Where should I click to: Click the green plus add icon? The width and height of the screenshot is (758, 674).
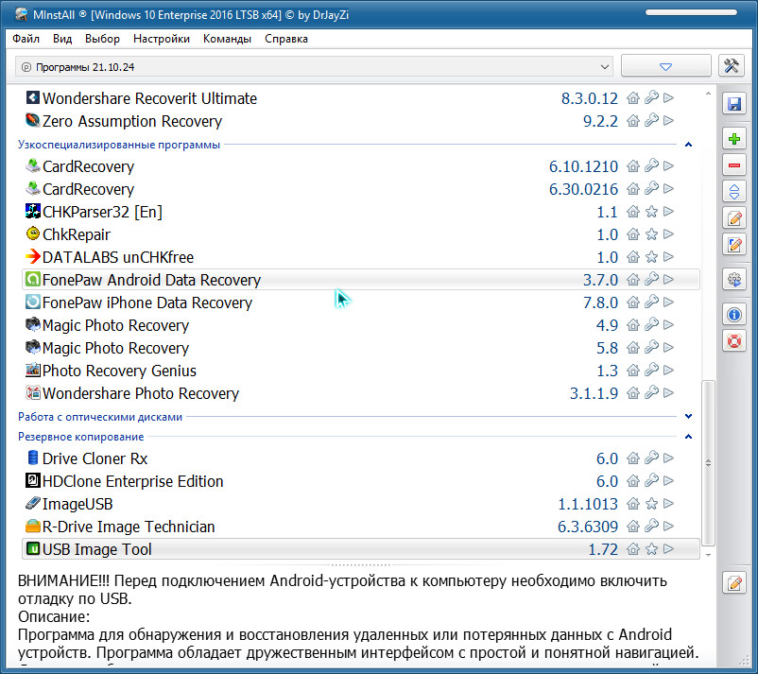(x=733, y=139)
